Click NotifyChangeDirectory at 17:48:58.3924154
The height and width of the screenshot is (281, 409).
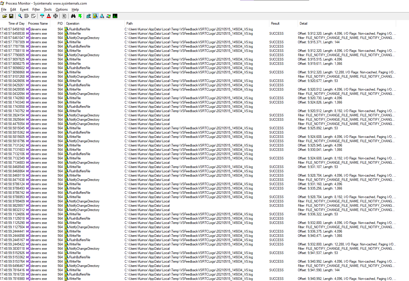84,115
